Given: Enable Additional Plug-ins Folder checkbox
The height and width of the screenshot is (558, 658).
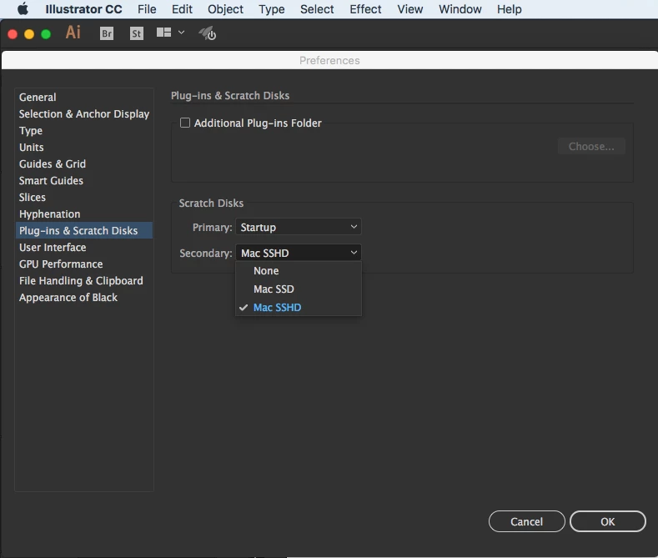Looking at the screenshot, I should 185,123.
